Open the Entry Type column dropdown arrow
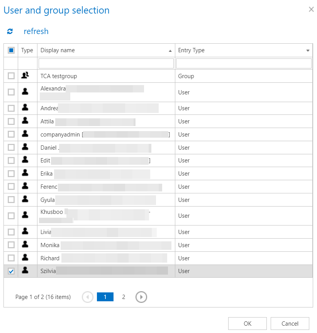The image size is (317, 333). pos(308,51)
